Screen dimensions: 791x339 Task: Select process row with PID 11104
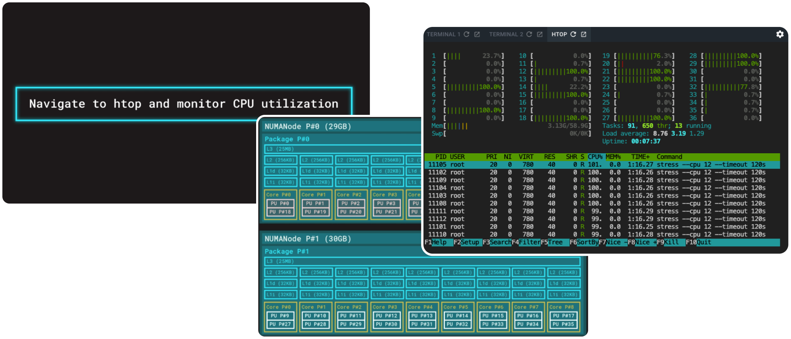click(602, 188)
